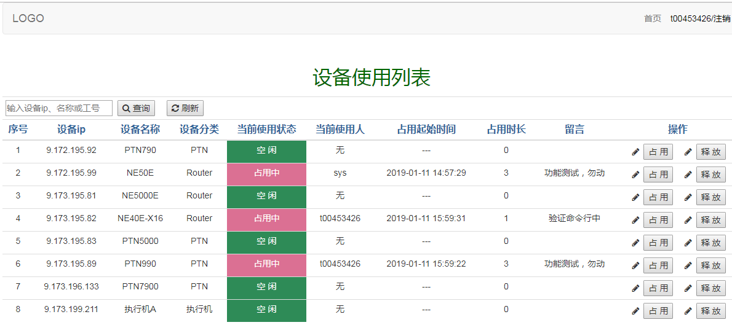Click the 操作 column header
Image resolution: width=732 pixels, height=325 pixels.
(678, 129)
